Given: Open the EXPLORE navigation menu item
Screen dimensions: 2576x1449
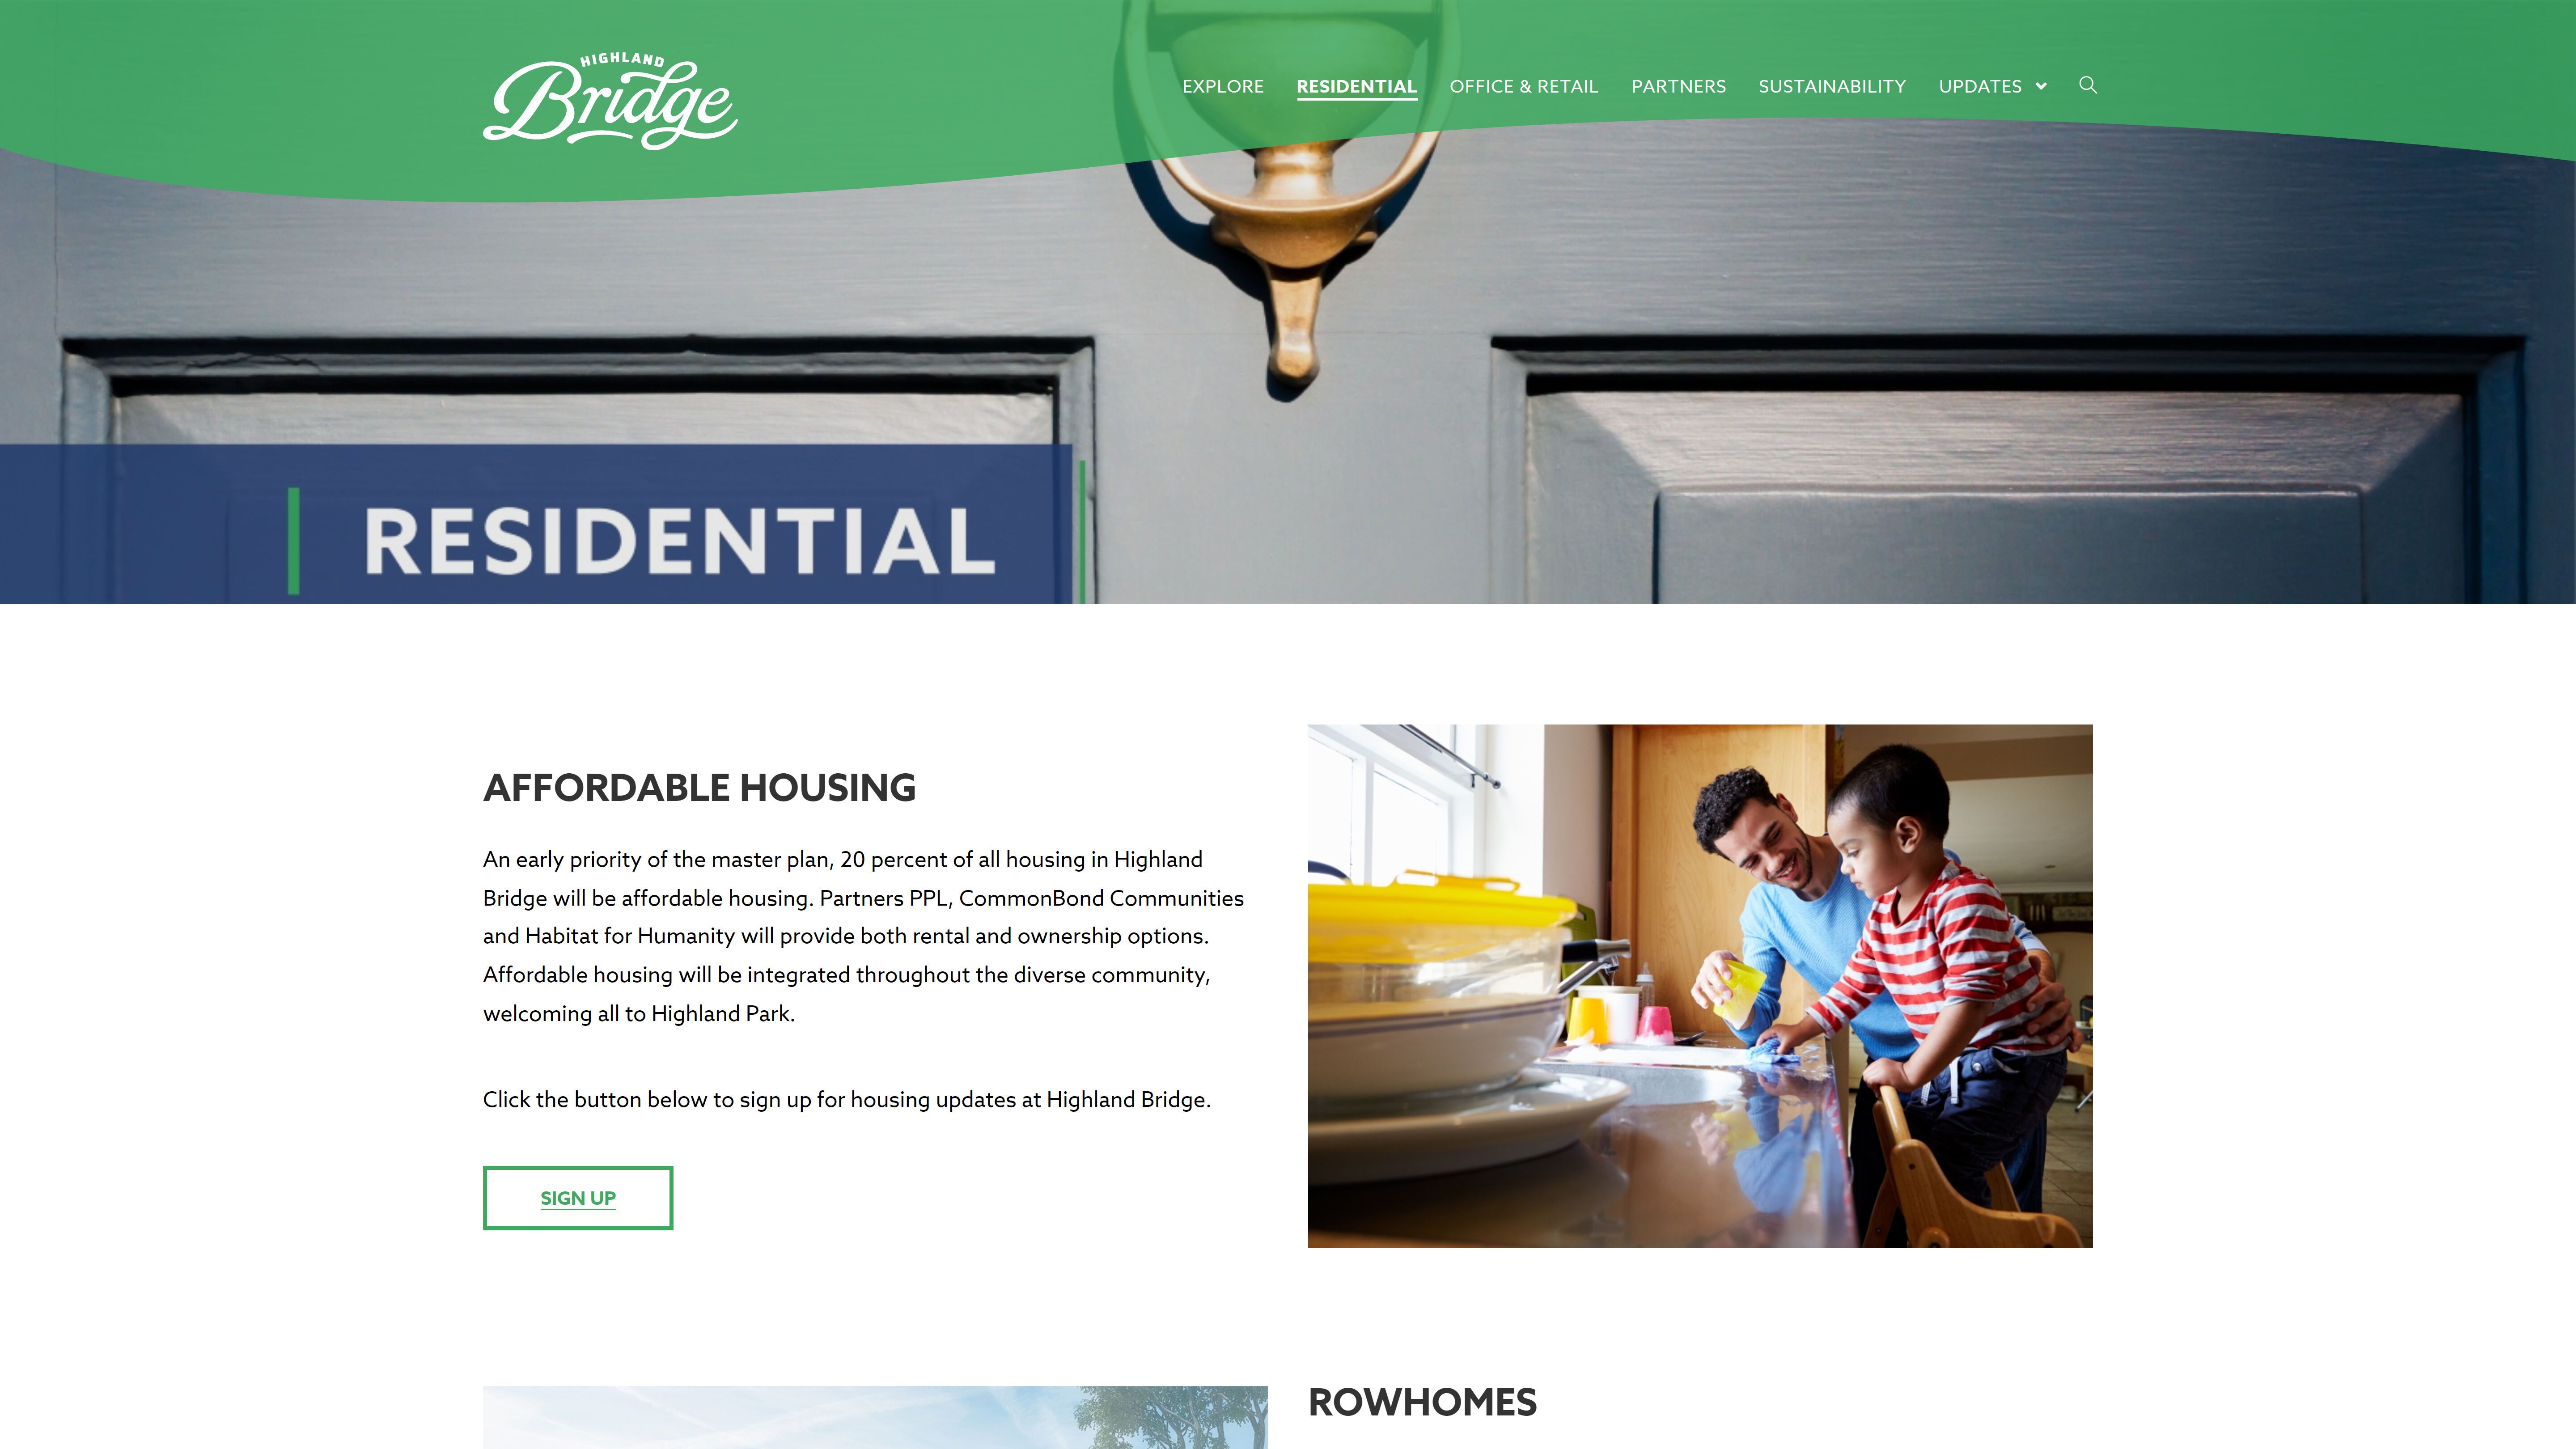Looking at the screenshot, I should [x=1223, y=85].
